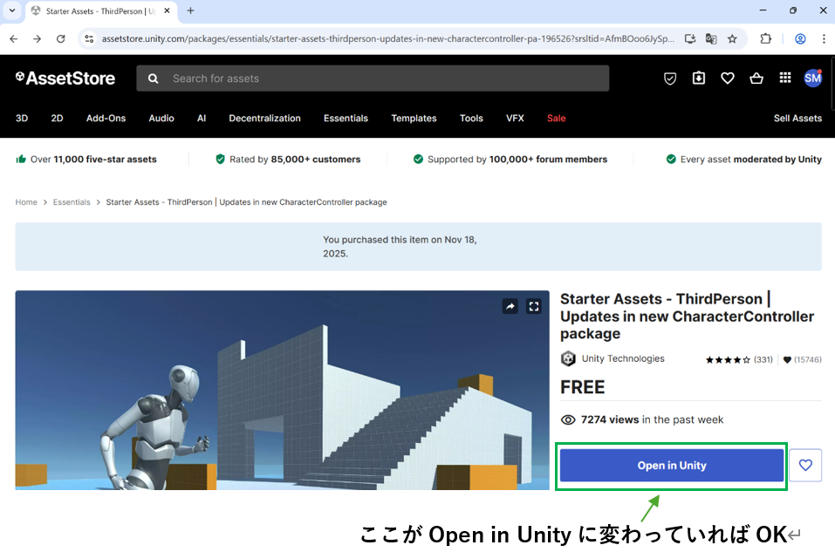Bookmark this page star icon
The width and height of the screenshot is (835, 552).
coord(732,39)
